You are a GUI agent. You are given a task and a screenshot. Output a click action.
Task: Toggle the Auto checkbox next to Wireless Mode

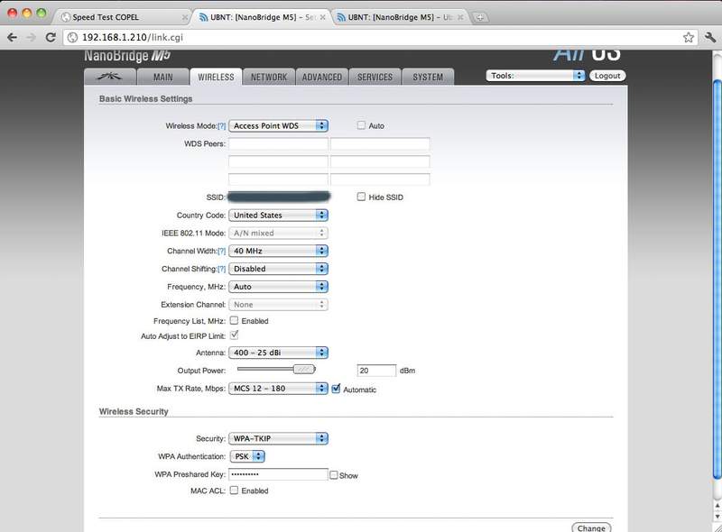coord(361,125)
